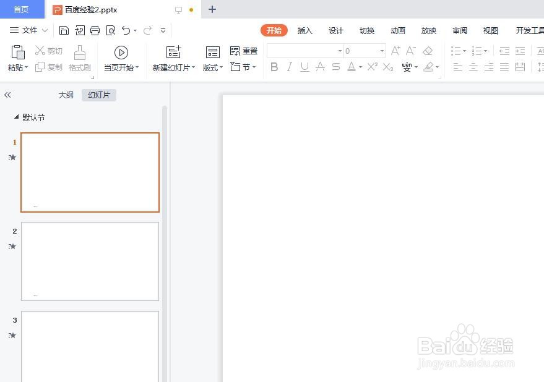Open the View (视图) ribbon tab
This screenshot has width=544, height=382.
click(491, 31)
